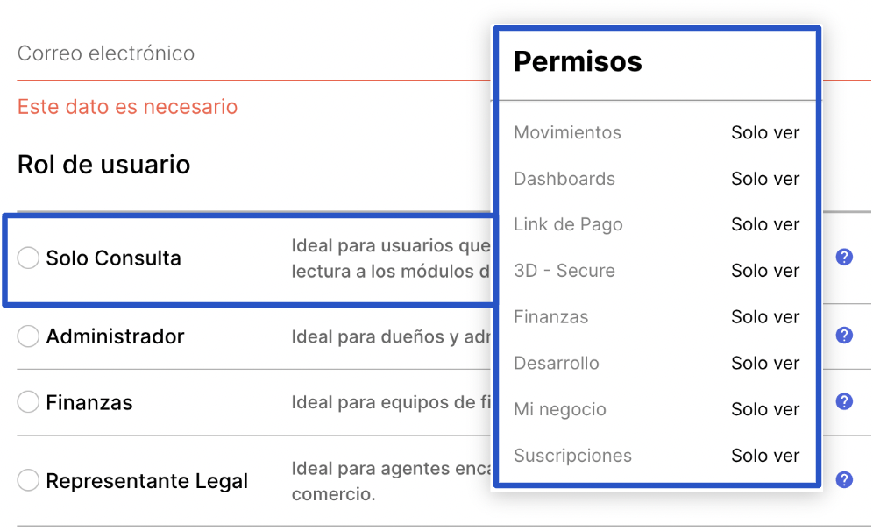Click the Correo electrónico input field
Image resolution: width=873 pixels, height=531 pixels.
pos(245,53)
